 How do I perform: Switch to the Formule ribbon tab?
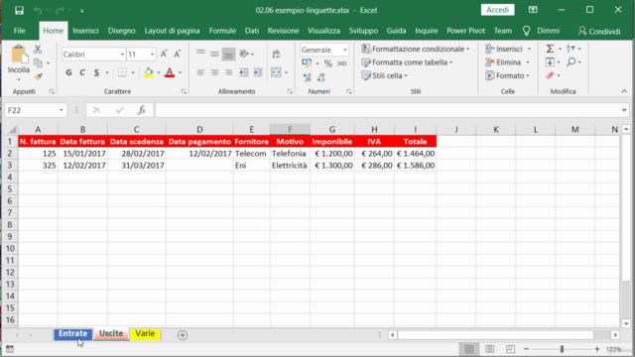(x=222, y=31)
